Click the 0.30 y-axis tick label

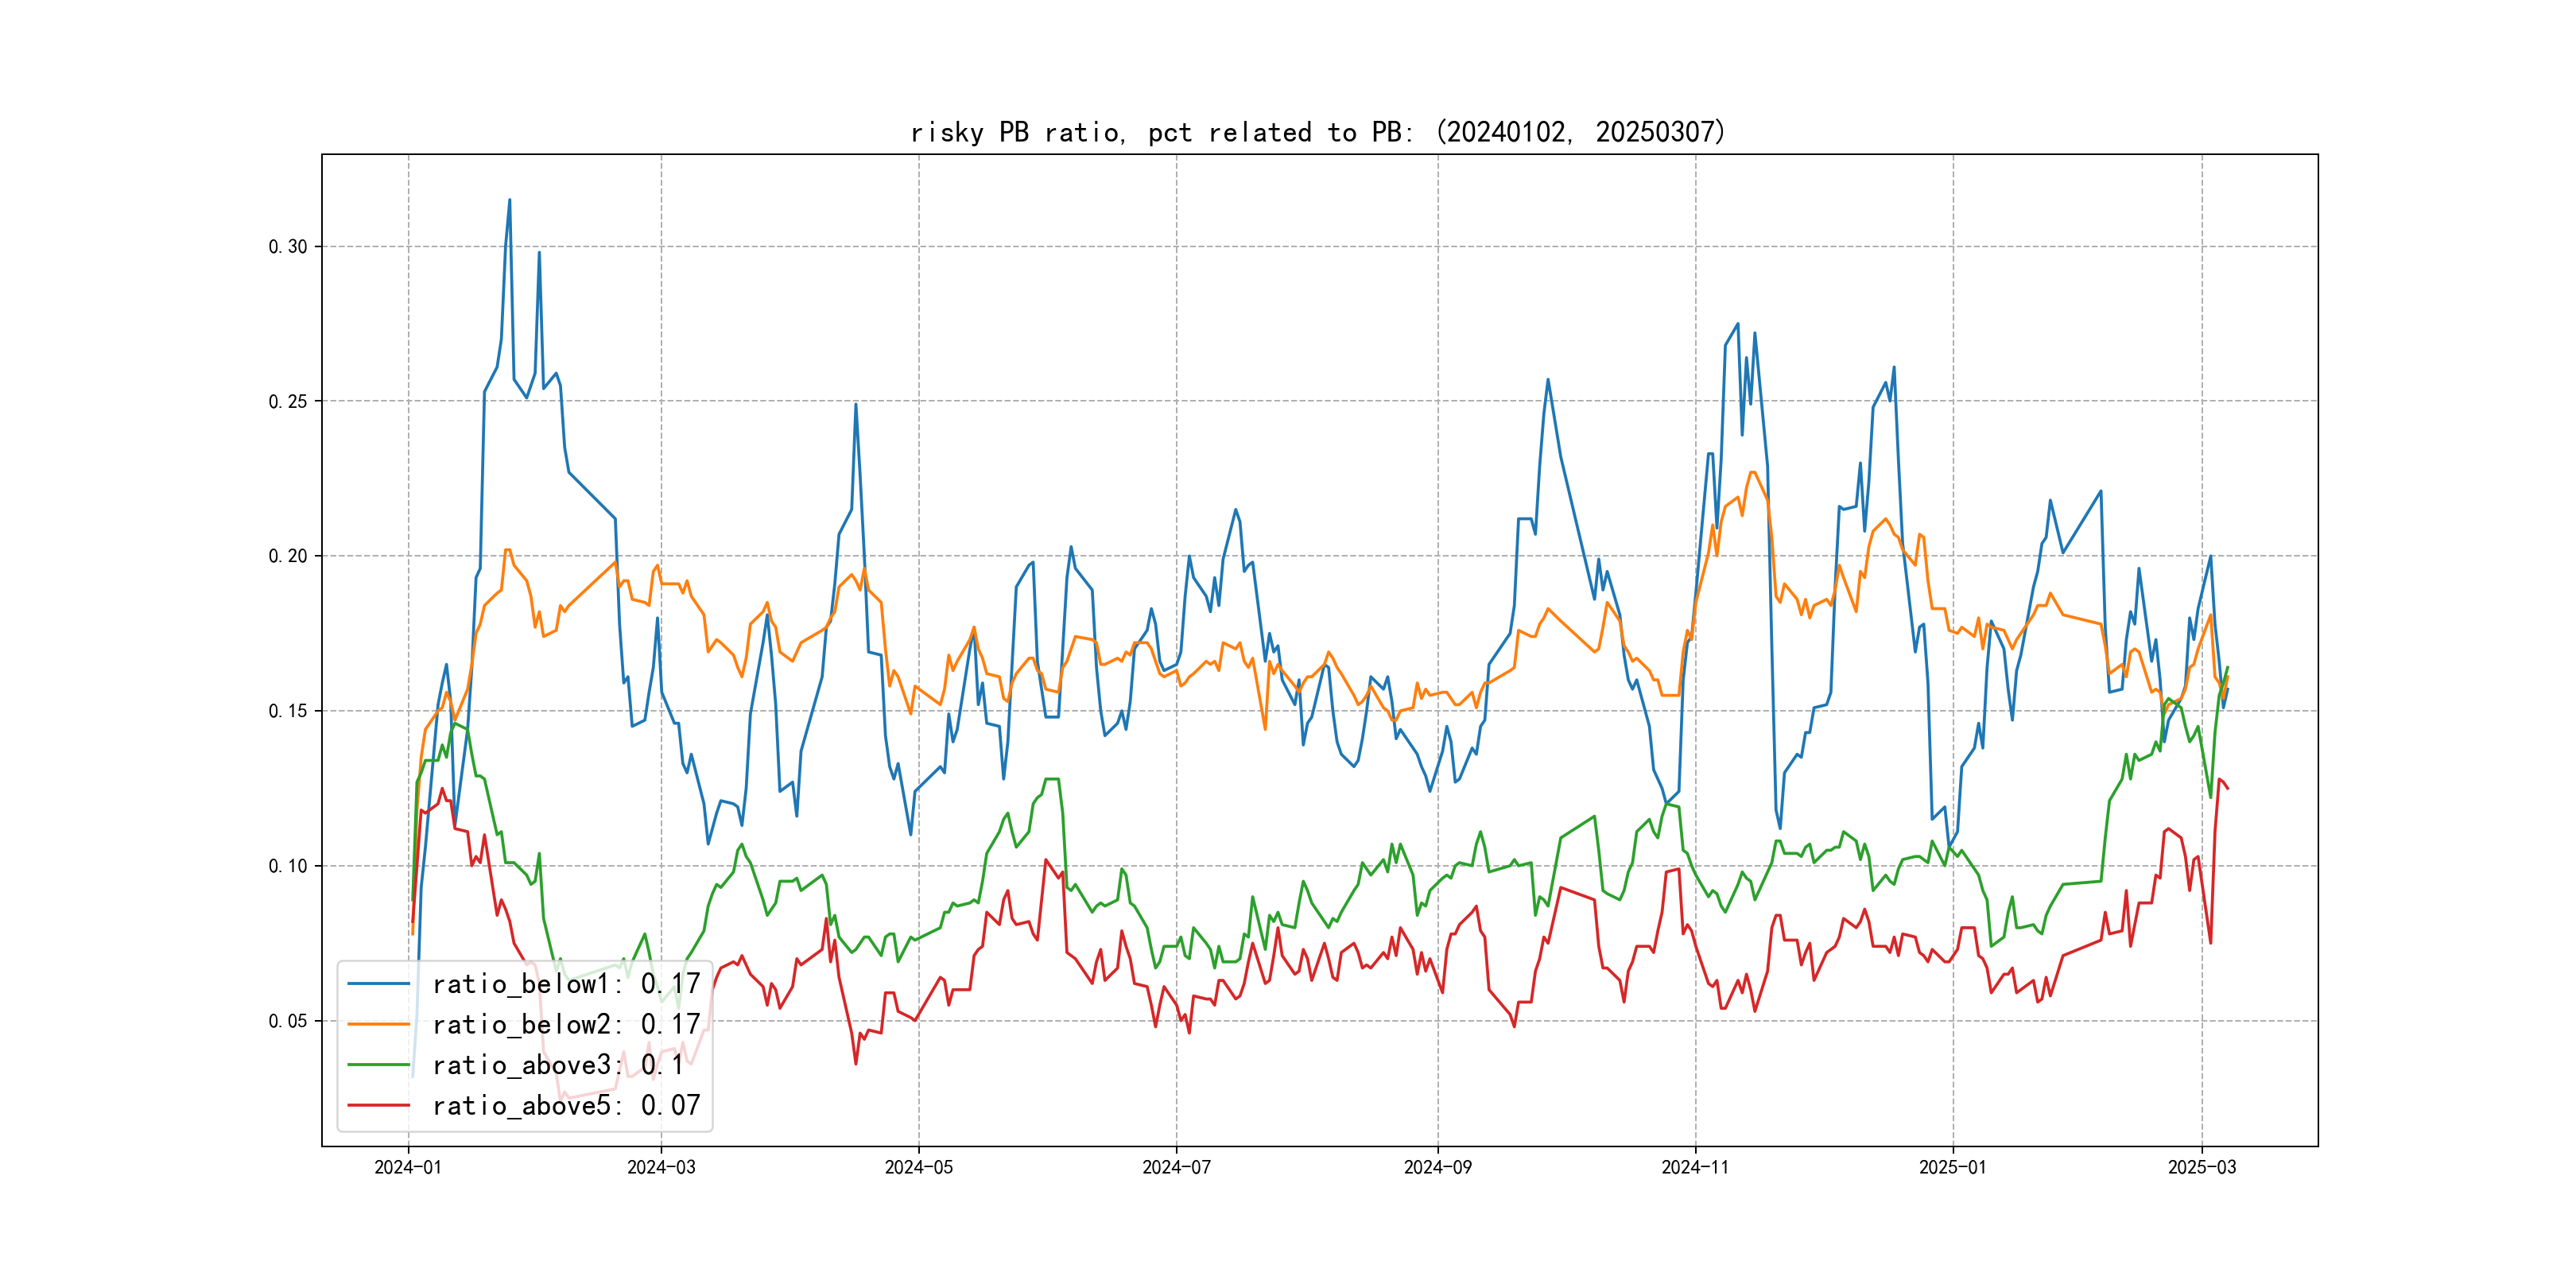(288, 247)
